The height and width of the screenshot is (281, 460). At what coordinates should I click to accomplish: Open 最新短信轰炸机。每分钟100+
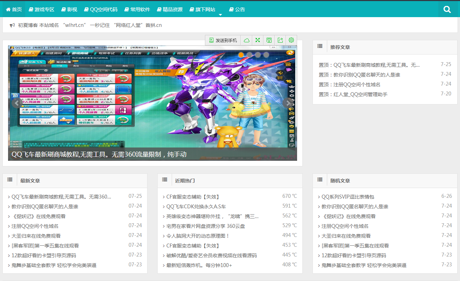[x=199, y=265]
